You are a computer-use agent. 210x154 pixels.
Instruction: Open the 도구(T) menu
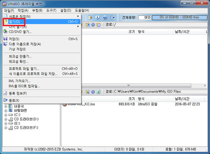click(x=51, y=10)
